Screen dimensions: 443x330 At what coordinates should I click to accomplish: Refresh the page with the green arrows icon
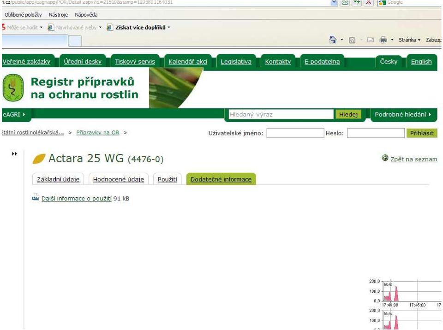tap(357, 3)
